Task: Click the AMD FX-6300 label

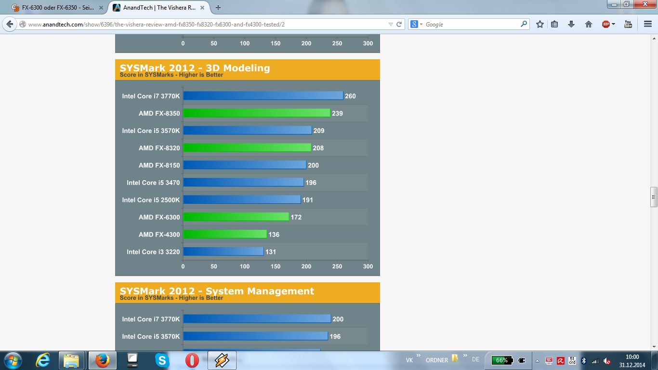Action: 159,217
